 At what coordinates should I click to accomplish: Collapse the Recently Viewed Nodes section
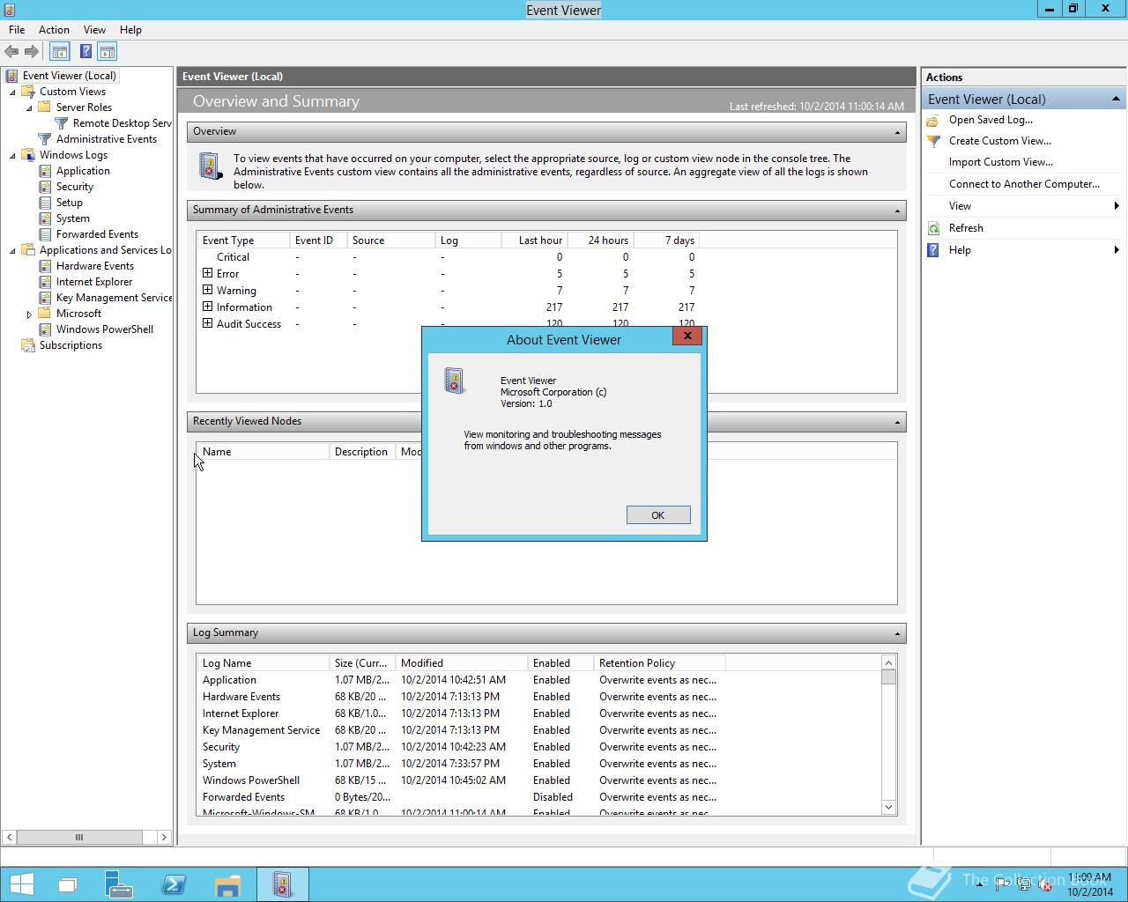tap(897, 422)
